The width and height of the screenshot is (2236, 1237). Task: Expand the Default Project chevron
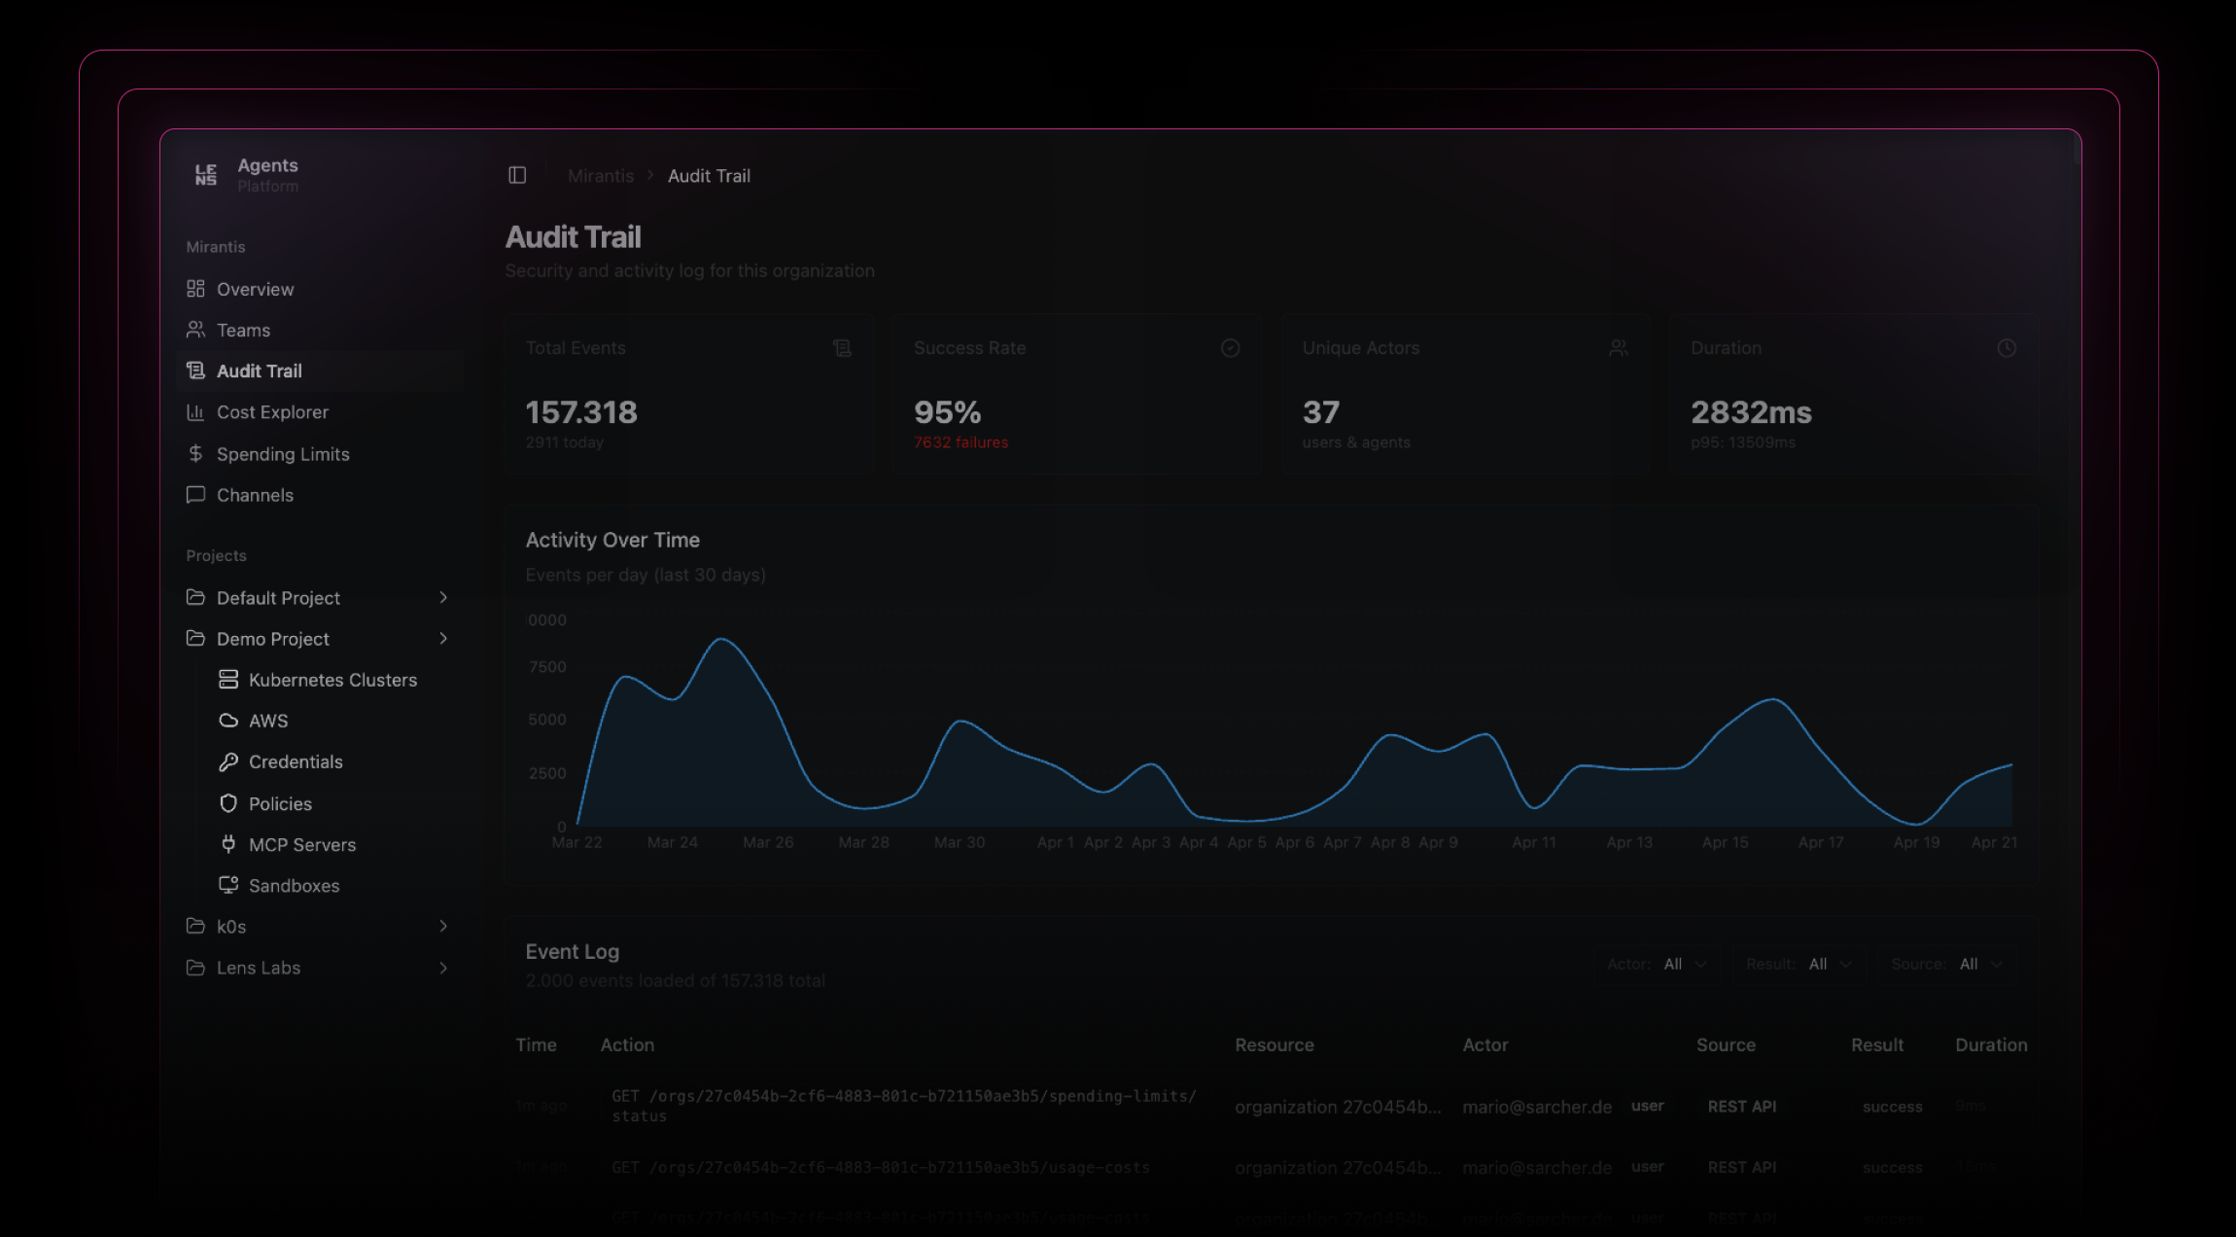point(443,597)
